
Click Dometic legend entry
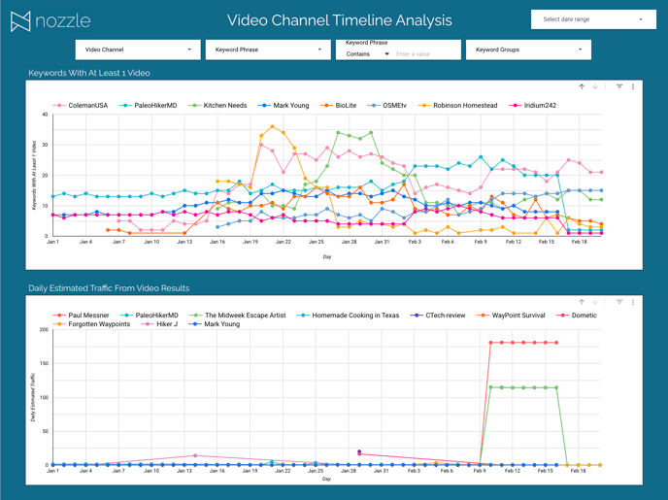[577, 316]
